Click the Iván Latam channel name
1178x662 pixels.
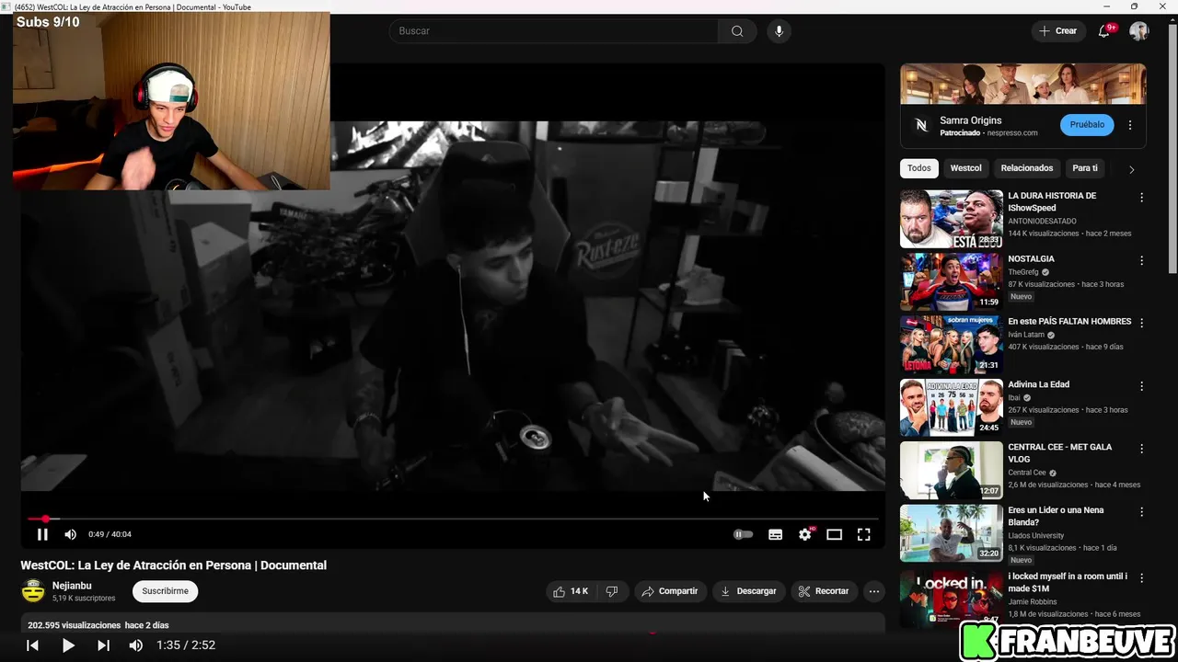coord(1026,335)
